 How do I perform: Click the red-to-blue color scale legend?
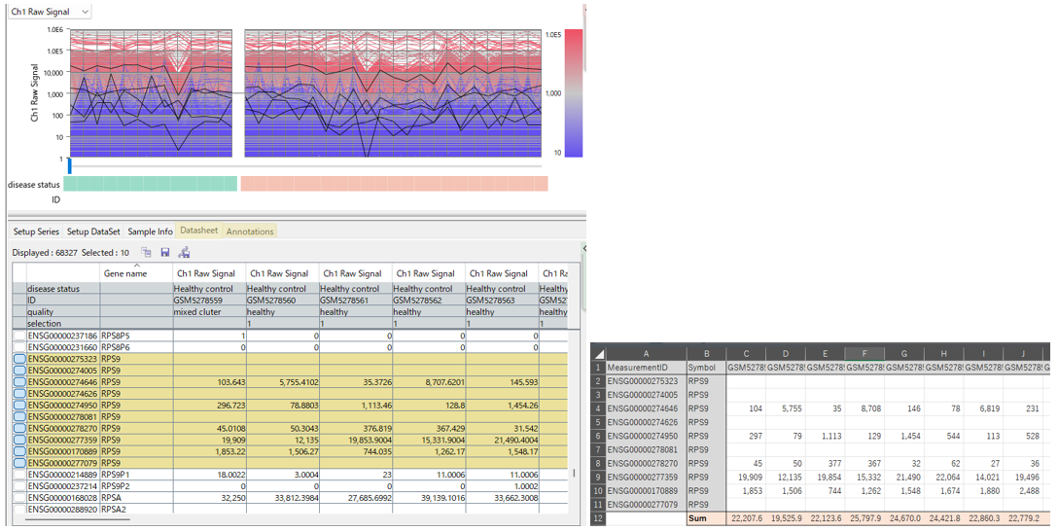point(573,93)
